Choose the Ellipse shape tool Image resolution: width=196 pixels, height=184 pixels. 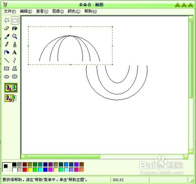pyautogui.click(x=7, y=77)
